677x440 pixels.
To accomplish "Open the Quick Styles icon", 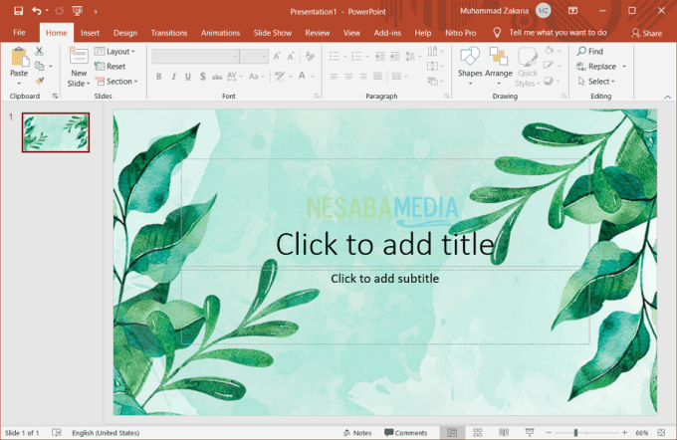I will click(x=528, y=57).
